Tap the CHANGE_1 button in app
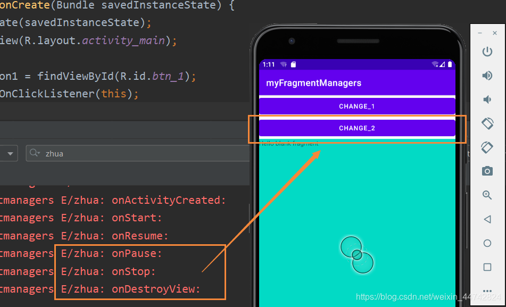The height and width of the screenshot is (307, 506). [357, 106]
